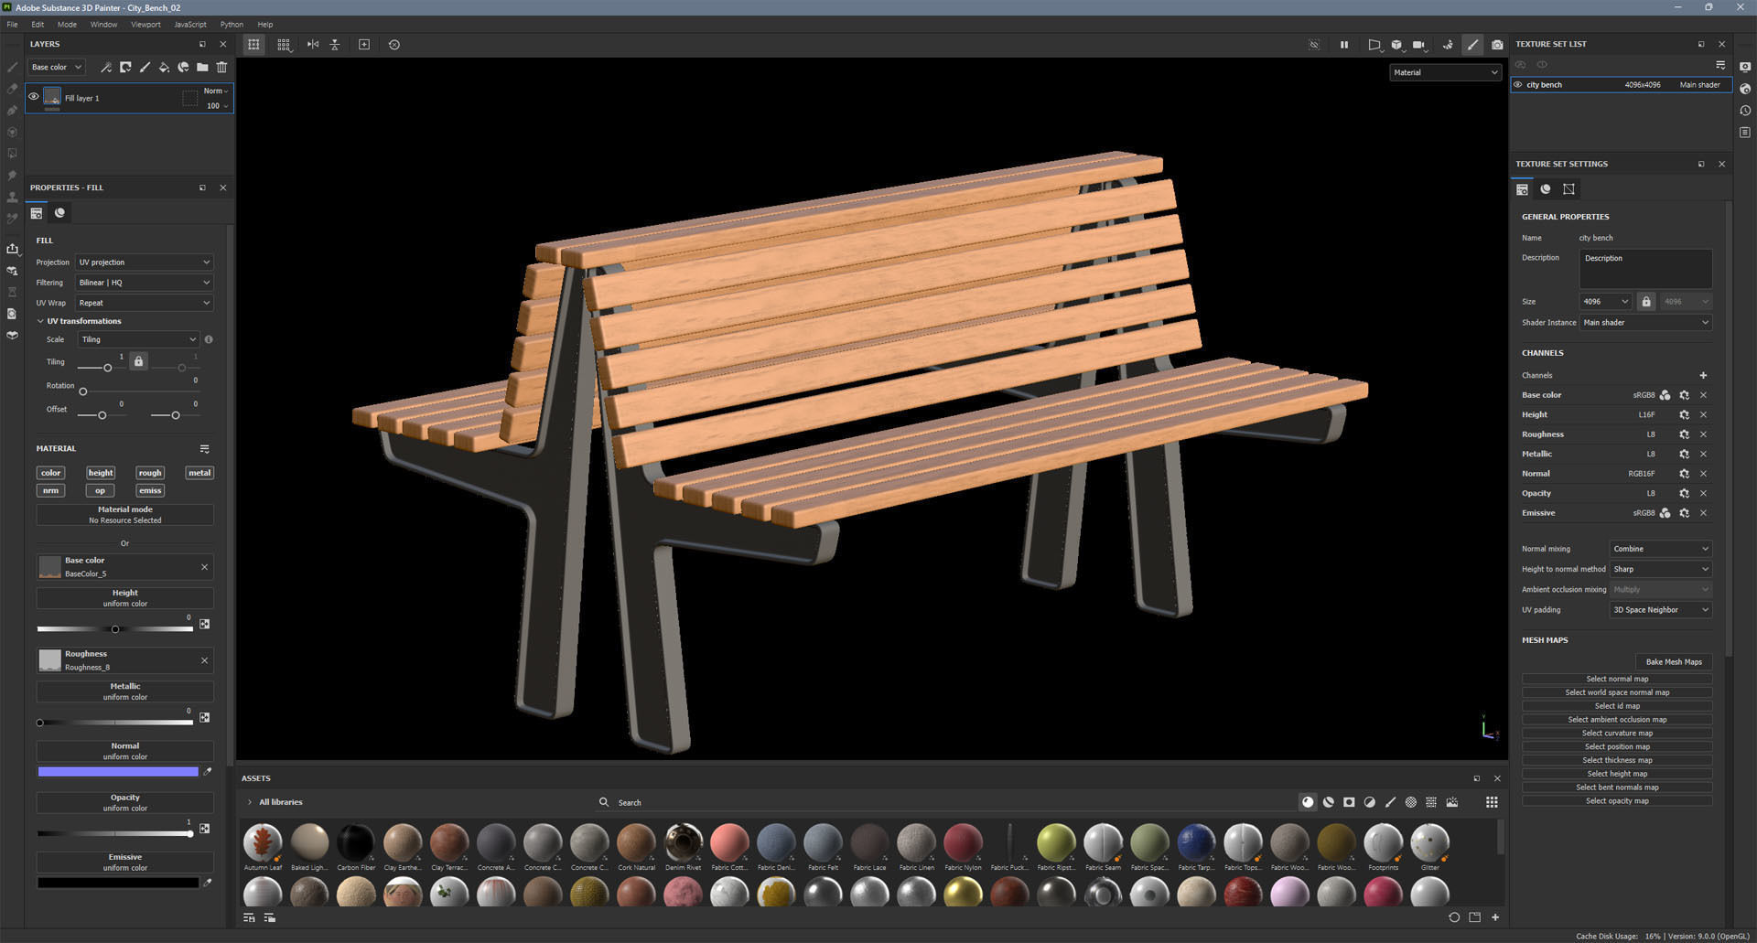Toggle the tiling ratio lock
Image resolution: width=1757 pixels, height=943 pixels.
[138, 361]
